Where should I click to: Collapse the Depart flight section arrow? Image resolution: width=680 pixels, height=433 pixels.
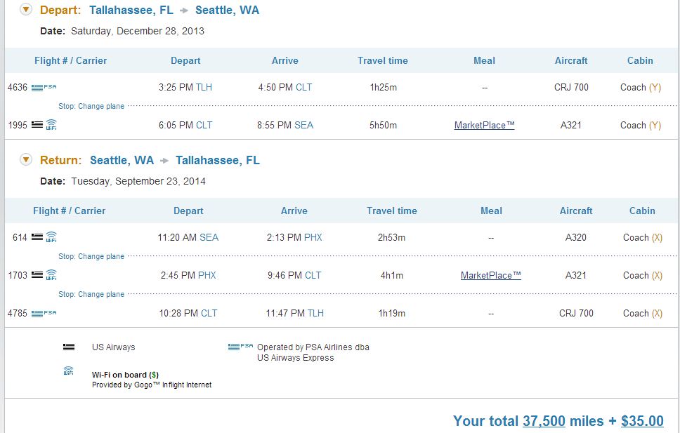point(26,9)
